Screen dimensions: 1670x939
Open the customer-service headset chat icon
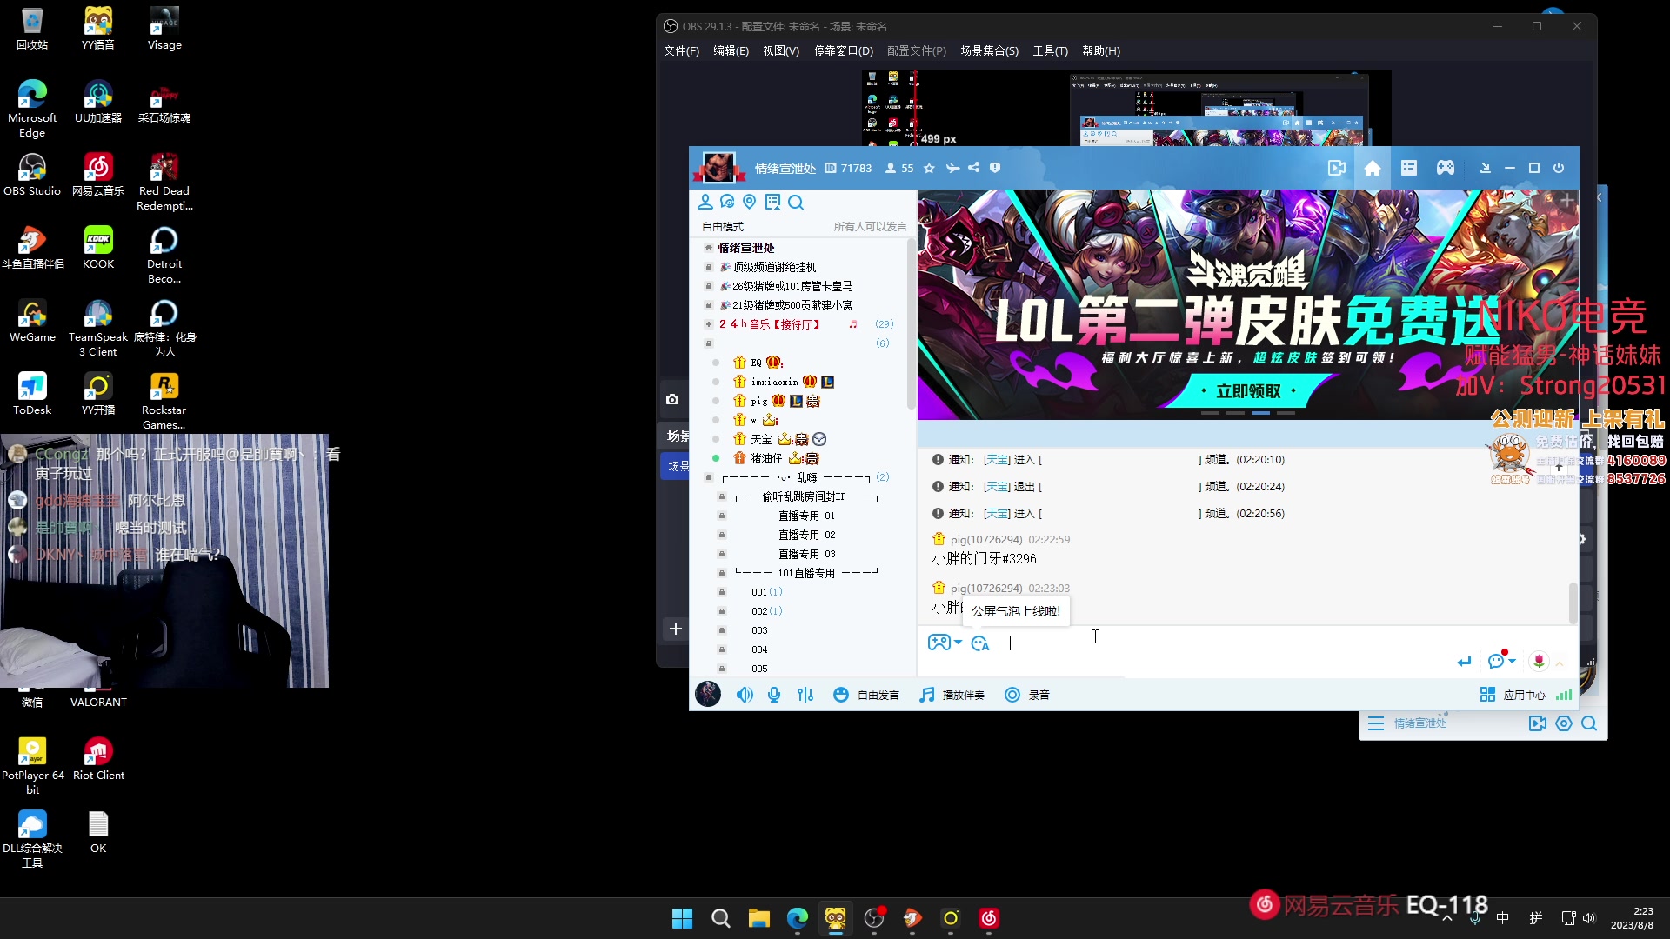(728, 203)
